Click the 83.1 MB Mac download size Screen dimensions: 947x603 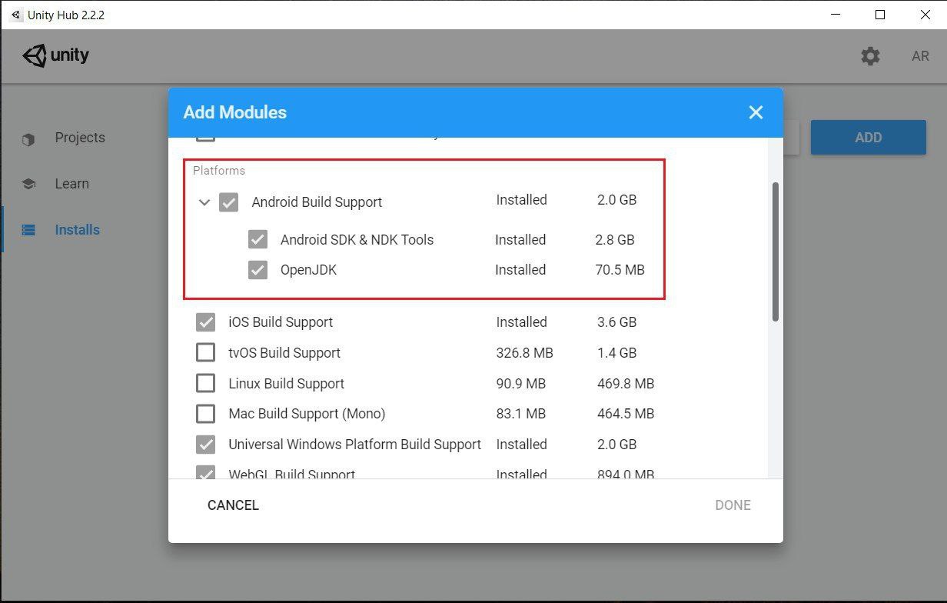(x=520, y=414)
